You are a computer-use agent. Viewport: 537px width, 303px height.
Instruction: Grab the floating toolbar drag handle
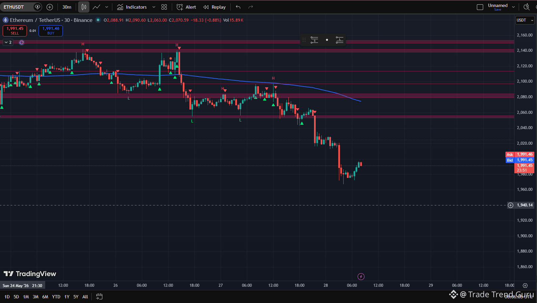pos(304,40)
